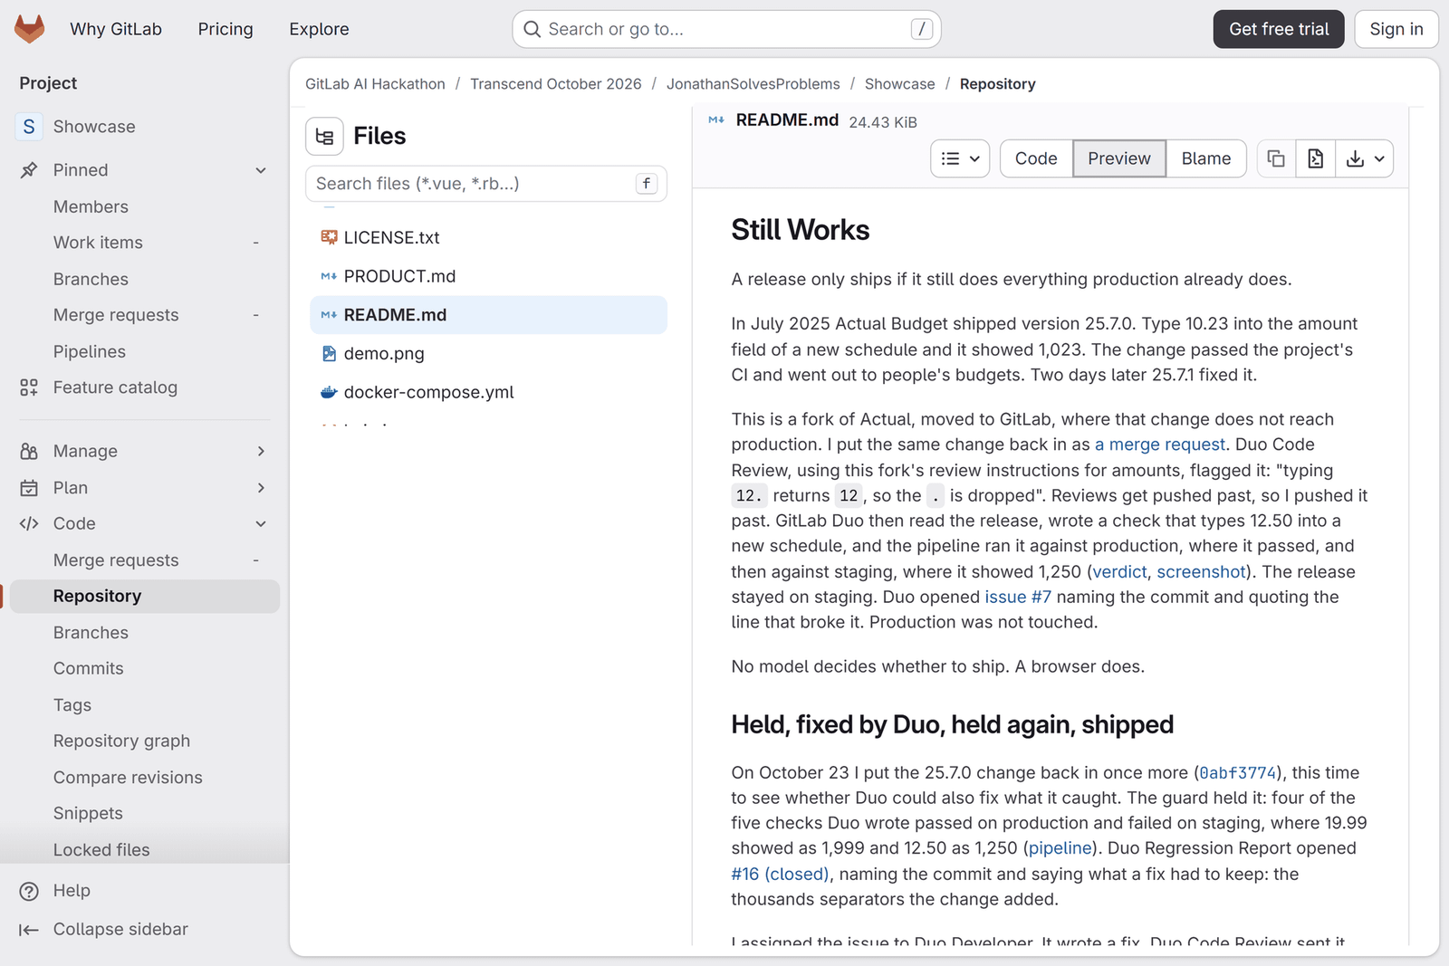Click the f shortcut key badge

646,184
